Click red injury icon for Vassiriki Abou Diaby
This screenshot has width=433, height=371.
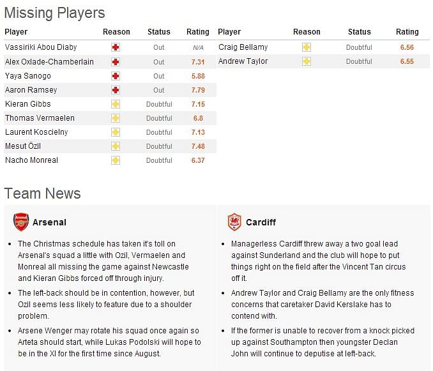(x=116, y=47)
